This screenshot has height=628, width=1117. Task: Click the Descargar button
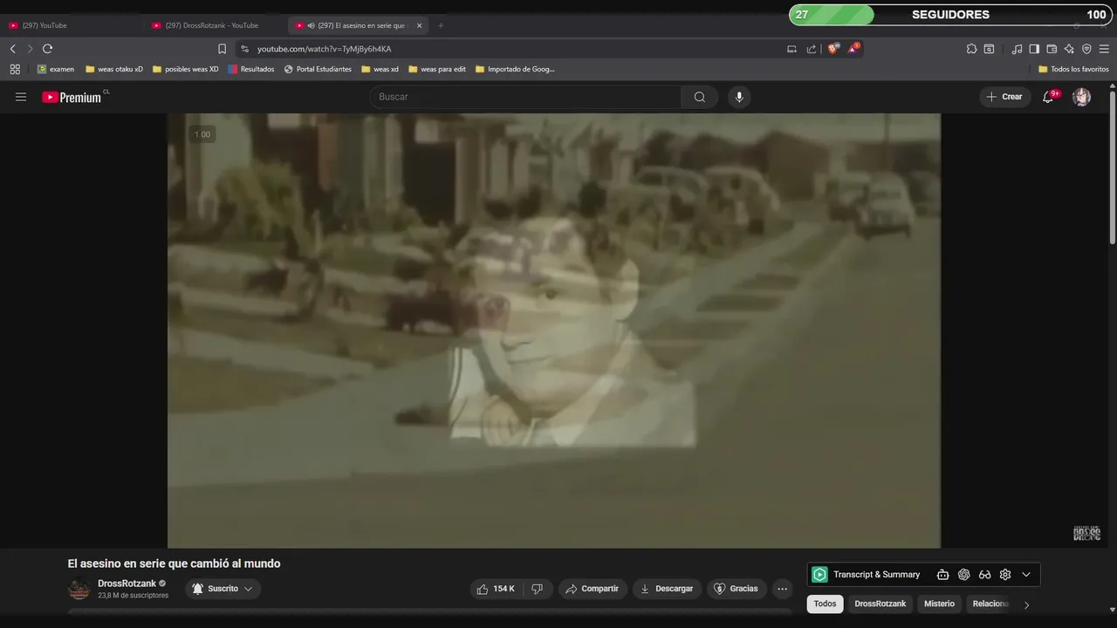pyautogui.click(x=667, y=589)
